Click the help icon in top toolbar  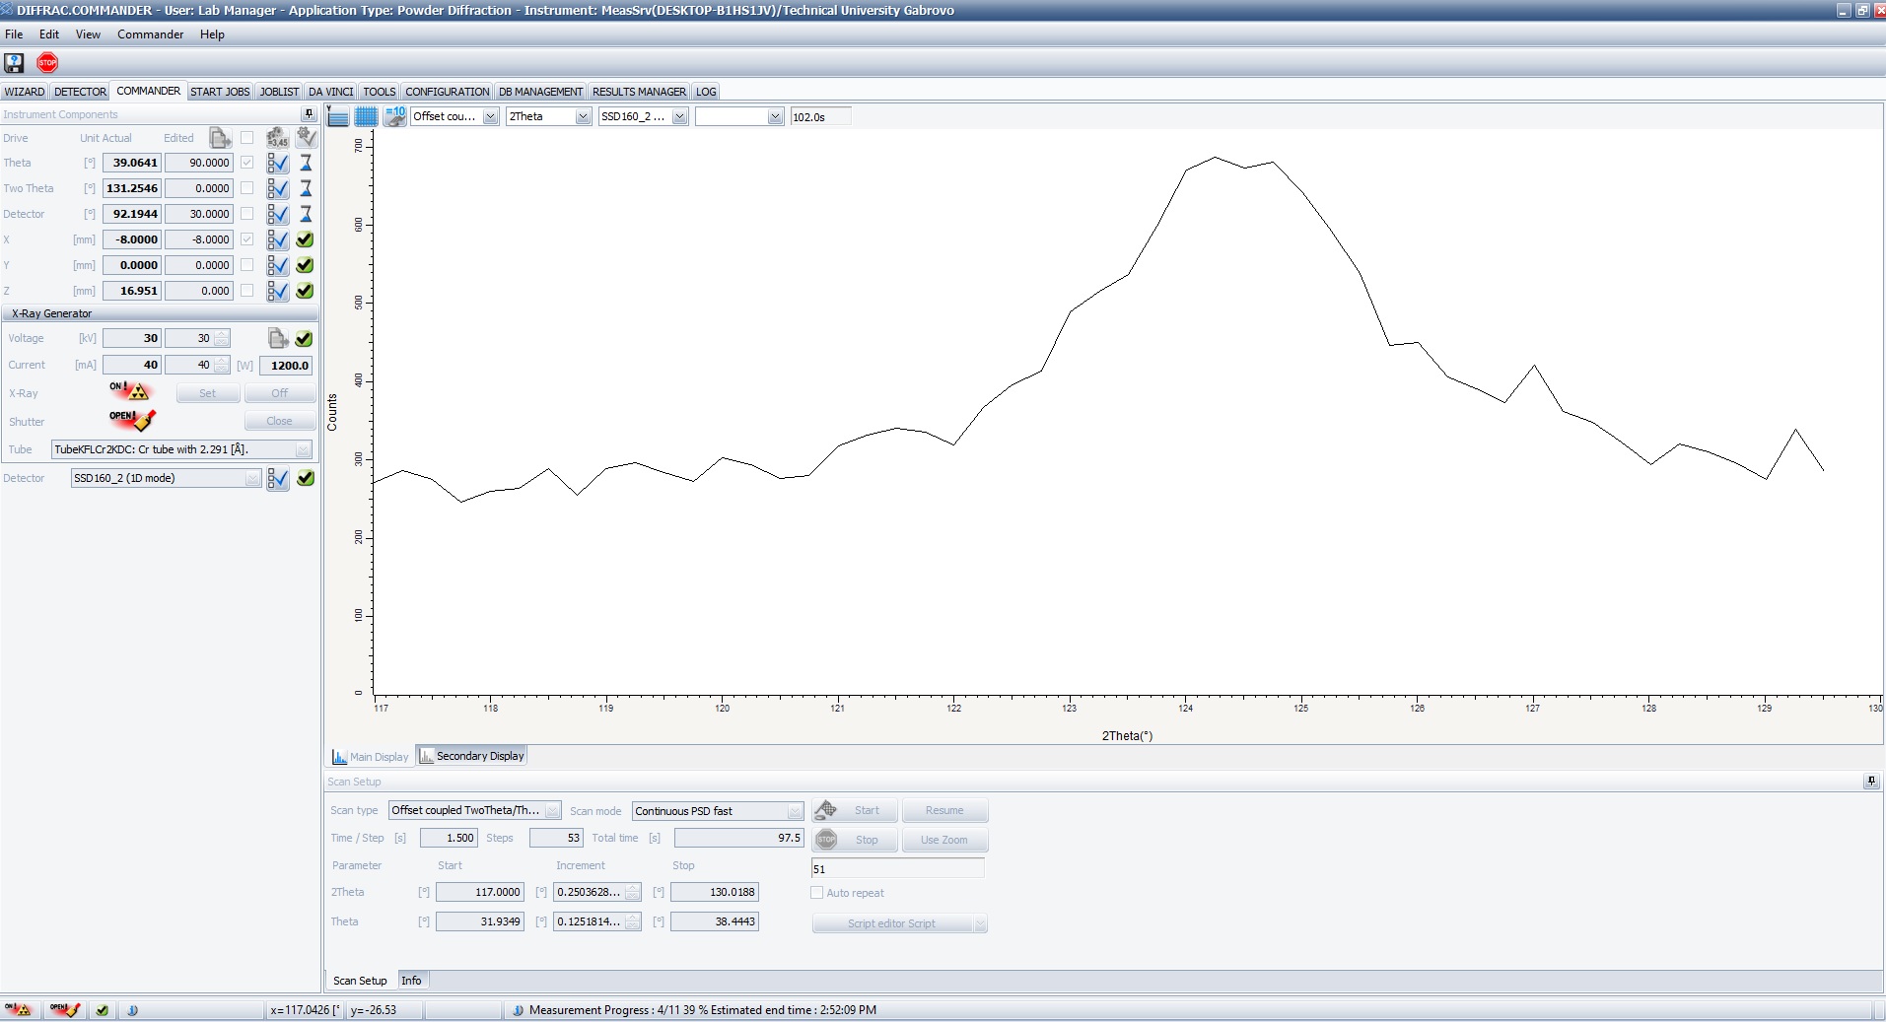click(14, 63)
